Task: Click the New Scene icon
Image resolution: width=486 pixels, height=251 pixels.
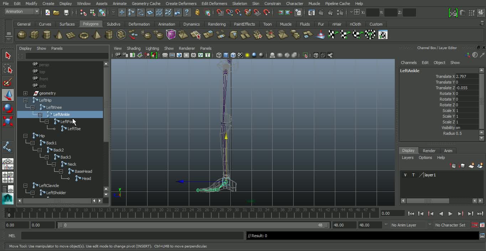Action: [47, 12]
